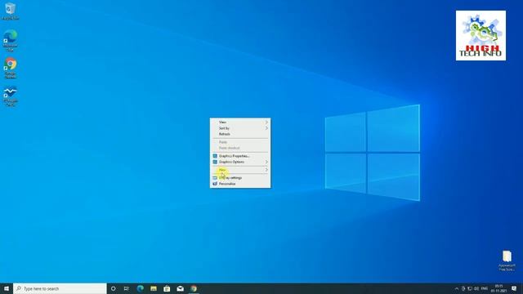523x294 pixels.
Task: Open the View submenu in context menu
Action: [x=240, y=122]
